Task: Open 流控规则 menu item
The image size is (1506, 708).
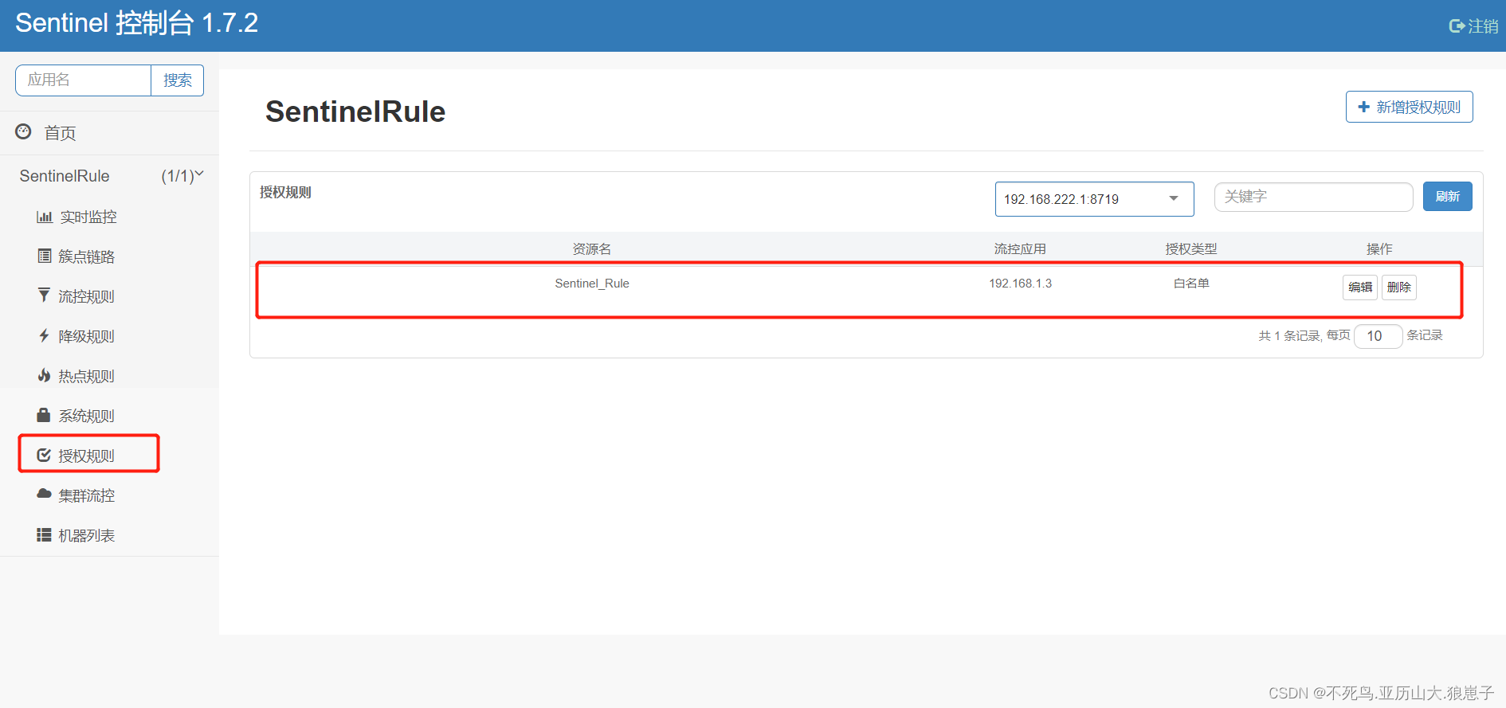Action: [87, 296]
